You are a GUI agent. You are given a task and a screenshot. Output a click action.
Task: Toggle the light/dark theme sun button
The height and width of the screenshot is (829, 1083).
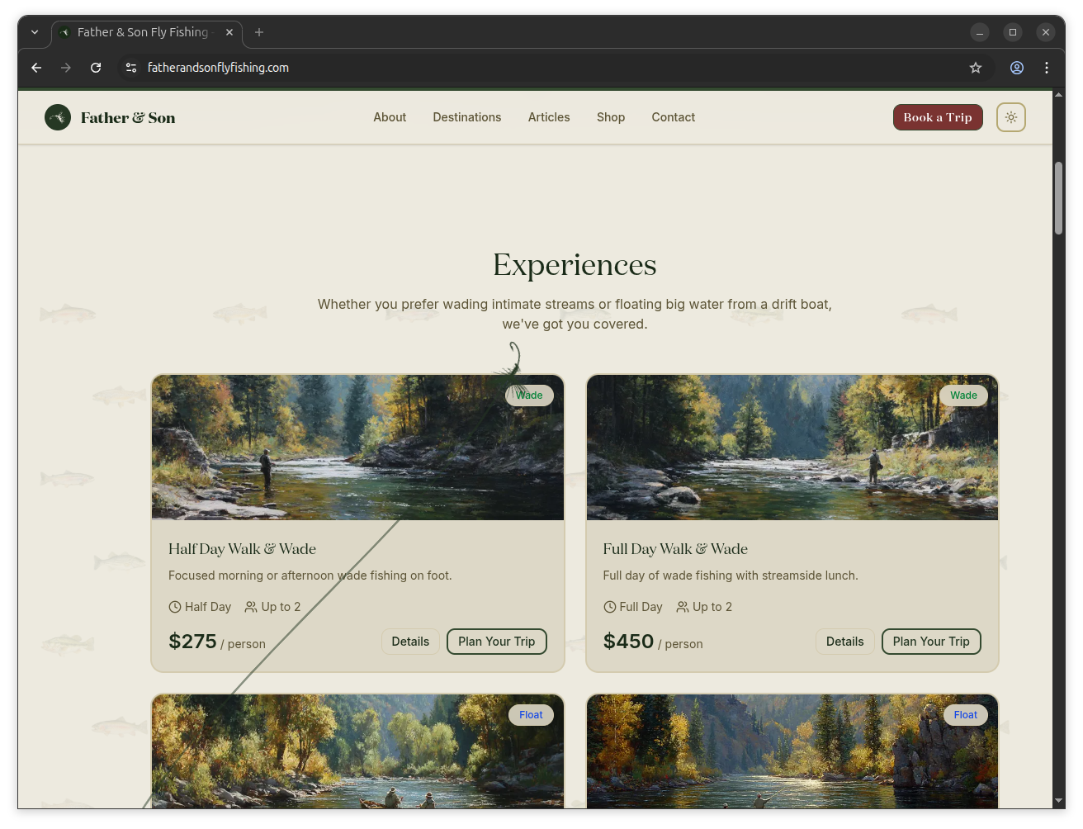pyautogui.click(x=1010, y=117)
